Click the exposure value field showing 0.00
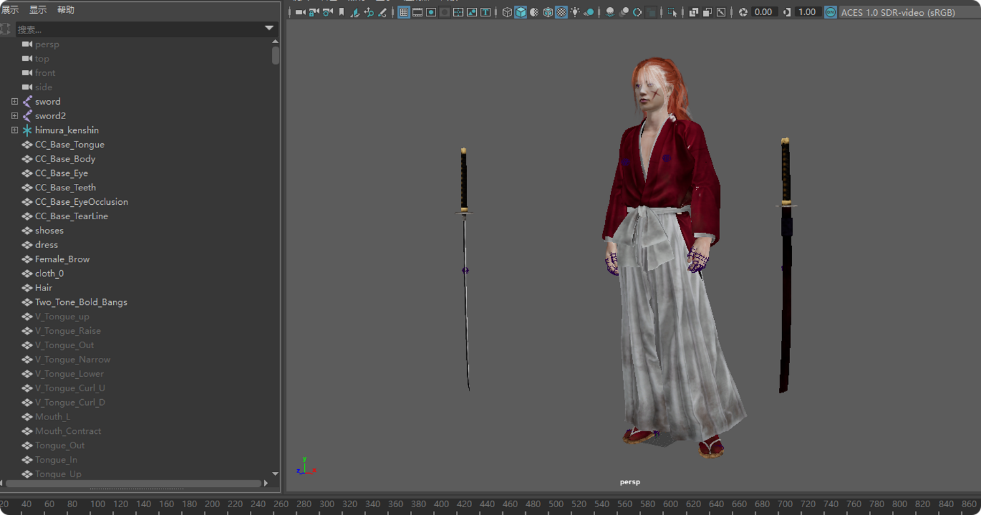The height and width of the screenshot is (515, 981). pos(763,12)
